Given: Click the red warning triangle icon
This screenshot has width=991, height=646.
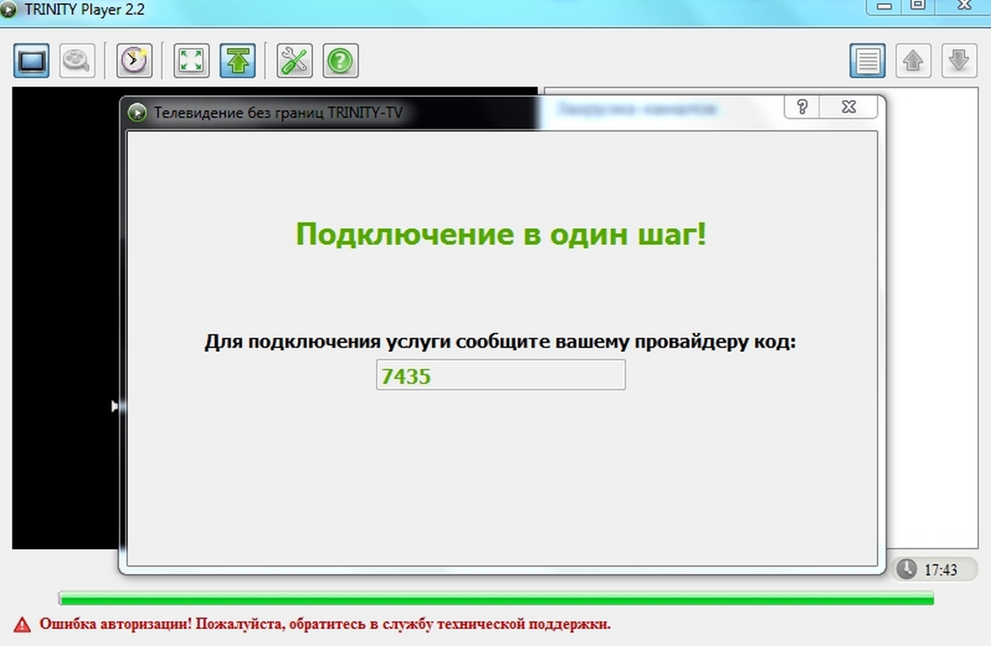Looking at the screenshot, I should click(23, 625).
